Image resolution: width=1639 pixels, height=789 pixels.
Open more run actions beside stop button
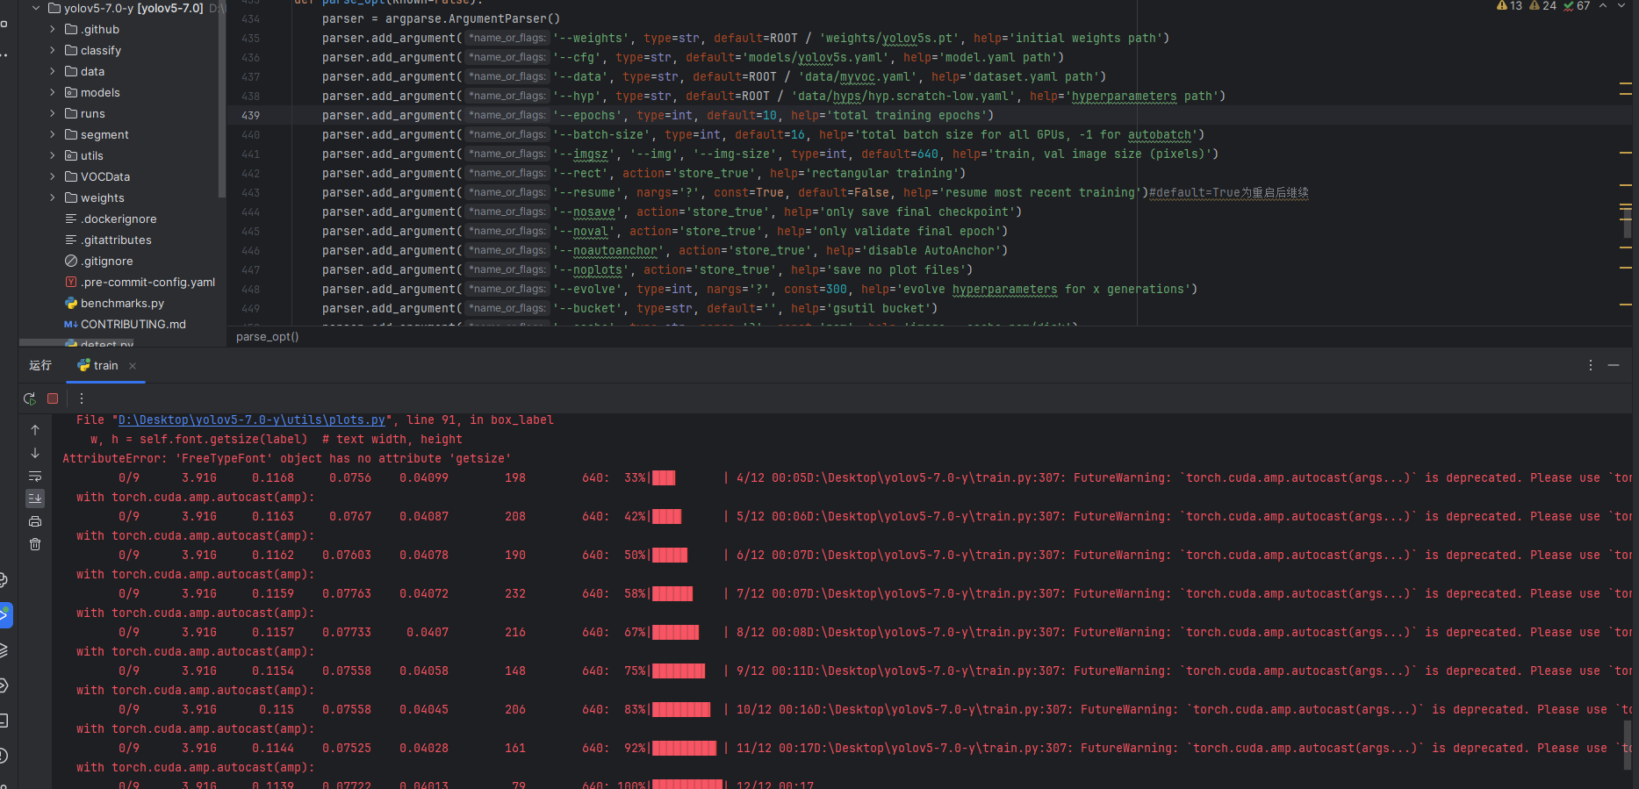coord(82,398)
